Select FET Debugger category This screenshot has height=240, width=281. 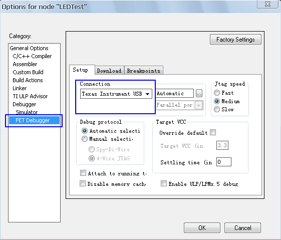tap(34, 120)
